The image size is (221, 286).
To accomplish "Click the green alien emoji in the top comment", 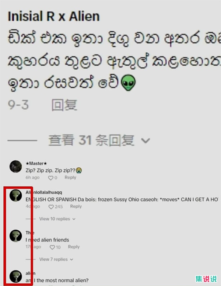I will tap(129, 83).
